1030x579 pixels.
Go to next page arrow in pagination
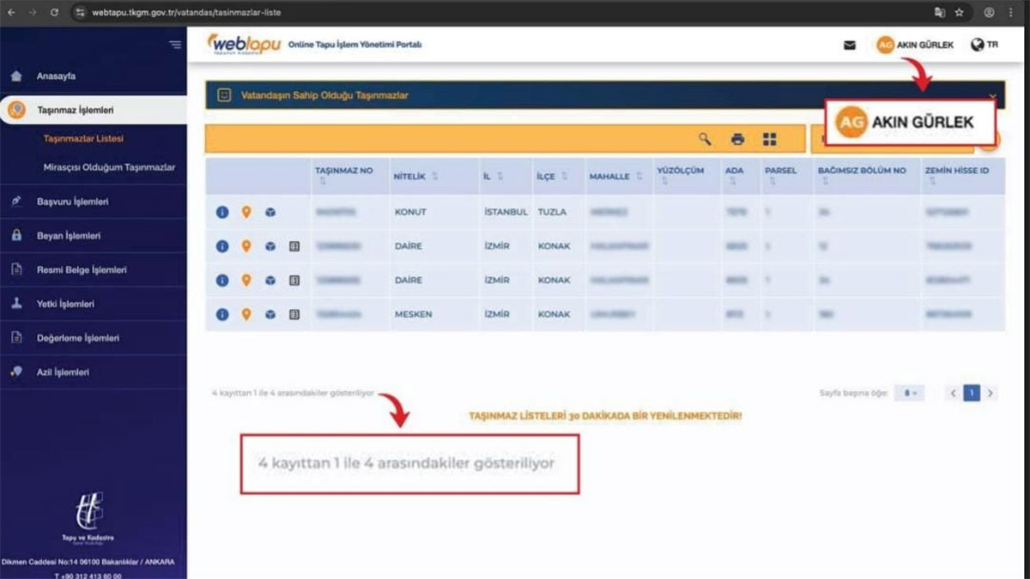coord(991,393)
